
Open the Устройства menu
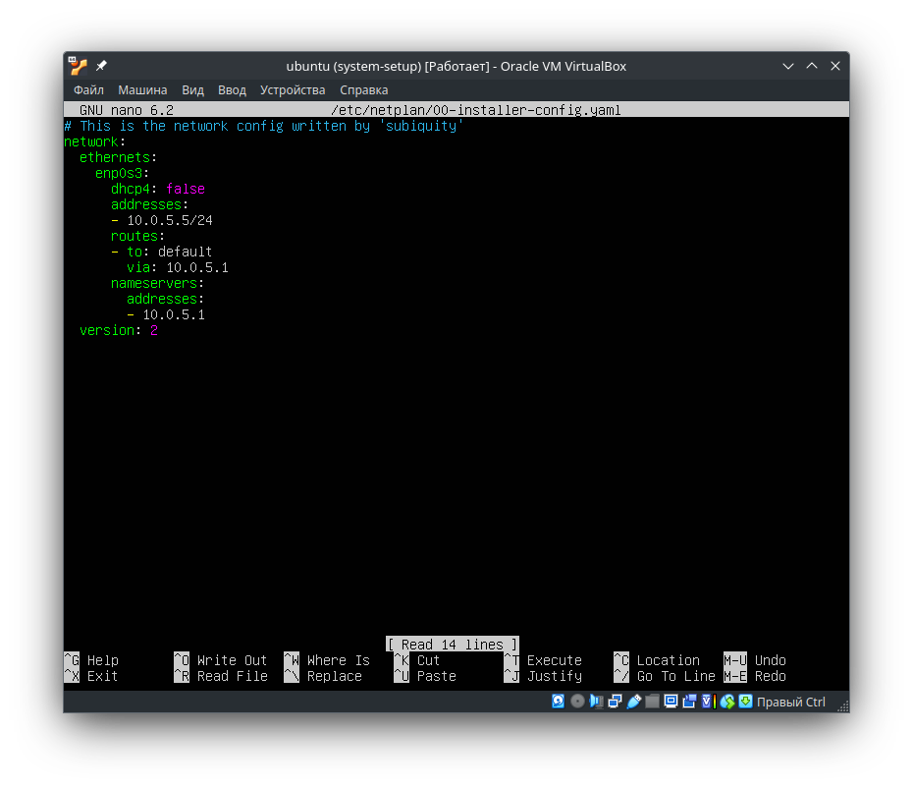click(293, 89)
